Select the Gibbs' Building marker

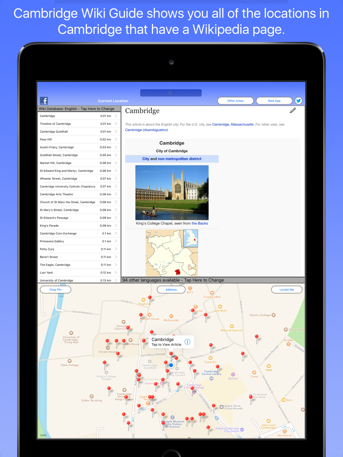(x=92, y=396)
